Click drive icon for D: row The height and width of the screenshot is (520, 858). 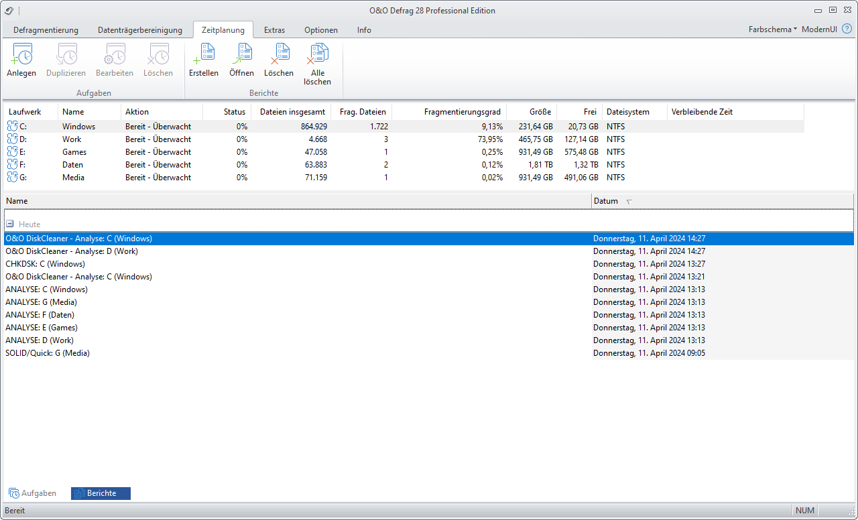[12, 139]
